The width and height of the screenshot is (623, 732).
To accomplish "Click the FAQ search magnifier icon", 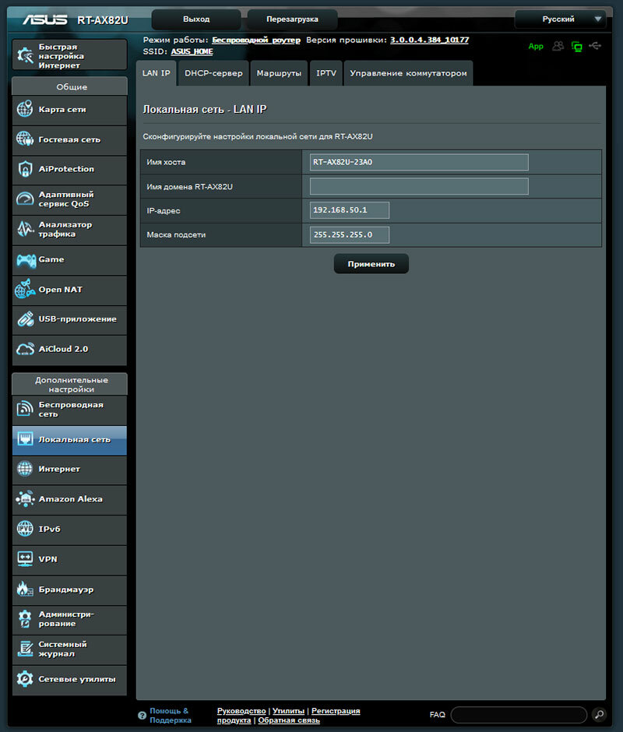I will coord(599,714).
